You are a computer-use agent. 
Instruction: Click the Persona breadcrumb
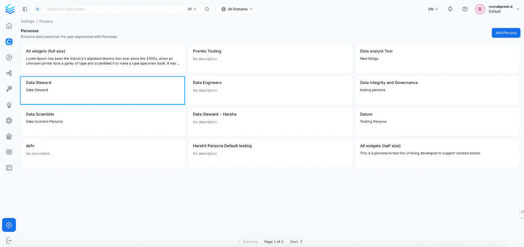[46, 21]
